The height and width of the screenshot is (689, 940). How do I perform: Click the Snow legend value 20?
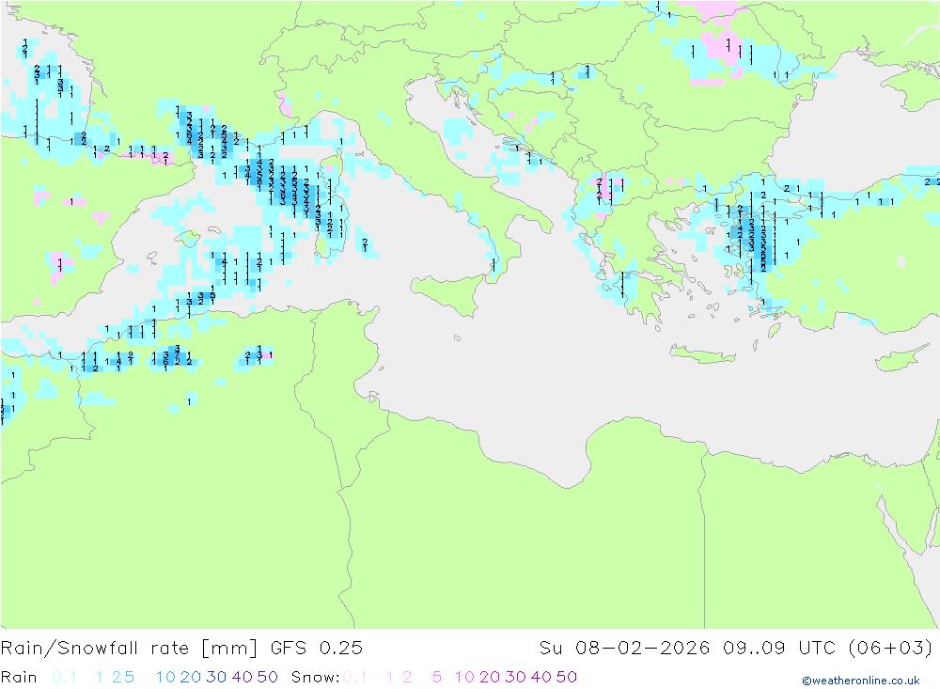pyautogui.click(x=490, y=677)
